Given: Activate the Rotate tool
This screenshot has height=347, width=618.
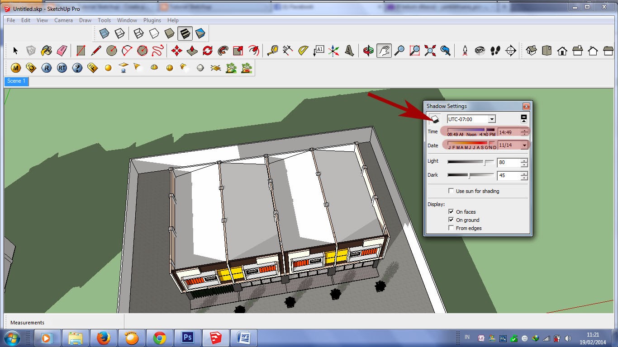Looking at the screenshot, I should pyautogui.click(x=208, y=51).
